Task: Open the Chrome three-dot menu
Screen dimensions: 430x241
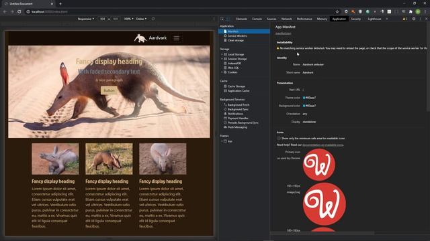Action: 425,12
